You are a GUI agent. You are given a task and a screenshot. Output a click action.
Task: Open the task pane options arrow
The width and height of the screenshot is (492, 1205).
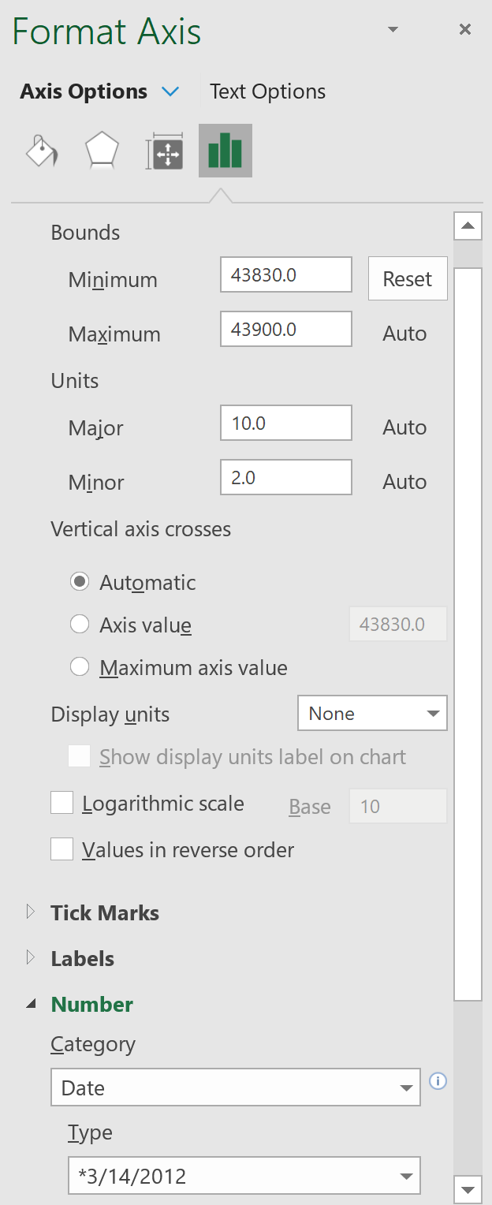(393, 30)
